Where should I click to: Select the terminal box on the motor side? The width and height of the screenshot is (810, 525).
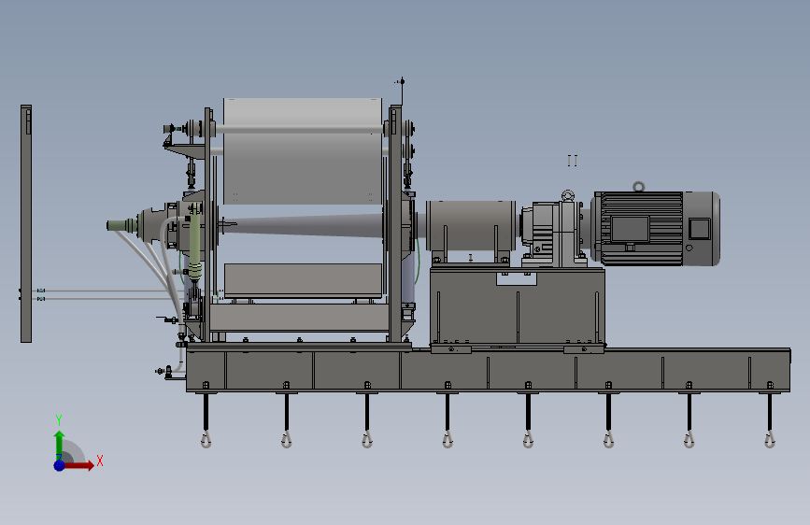[631, 230]
